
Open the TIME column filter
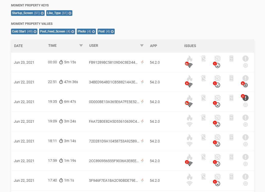(x=81, y=46)
